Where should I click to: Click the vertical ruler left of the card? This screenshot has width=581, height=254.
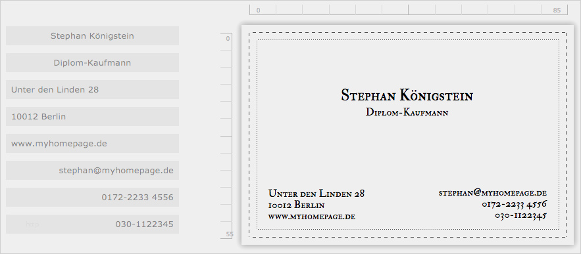pyautogui.click(x=226, y=136)
